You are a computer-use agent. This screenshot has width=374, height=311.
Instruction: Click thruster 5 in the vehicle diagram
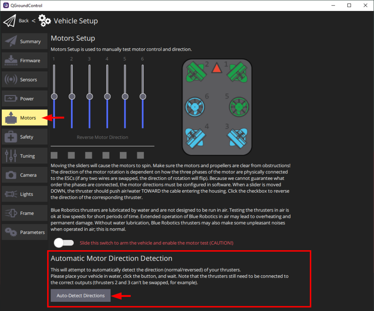[x=238, y=107]
